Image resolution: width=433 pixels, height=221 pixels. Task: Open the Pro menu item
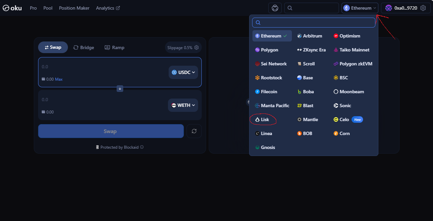[x=33, y=8]
